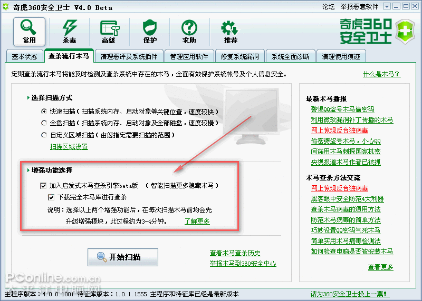
Task: Open 偷密婆盗号木马，小心QQ link
Action: (346, 141)
